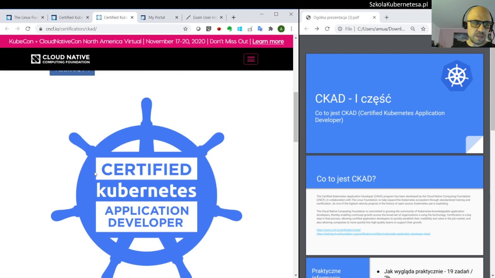
Task: Reload the cncf.io CKAD page
Action: 28,29
